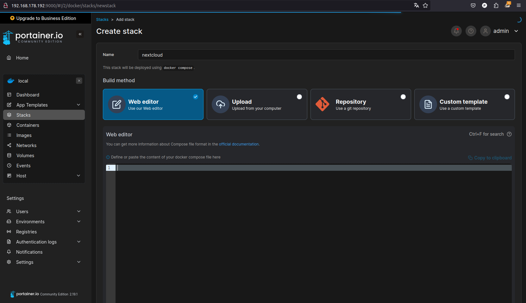Viewport: 526px width, 303px height.
Task: Click the stack Name input field
Action: (x=326, y=55)
